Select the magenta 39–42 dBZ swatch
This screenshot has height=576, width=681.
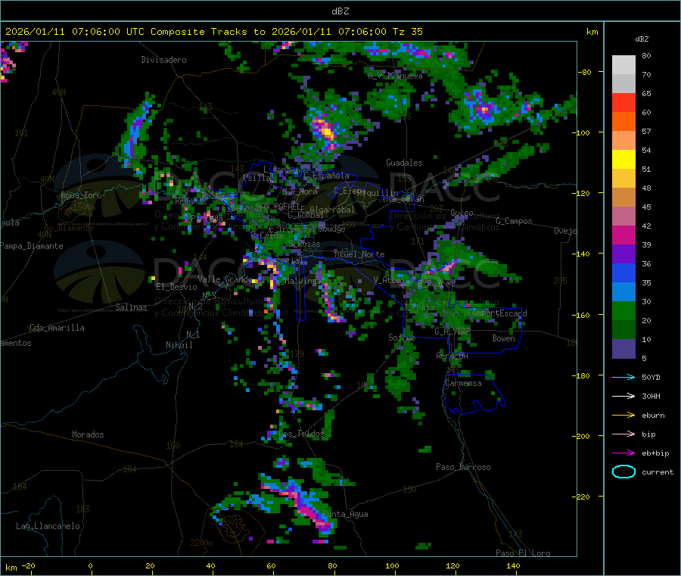pos(623,235)
